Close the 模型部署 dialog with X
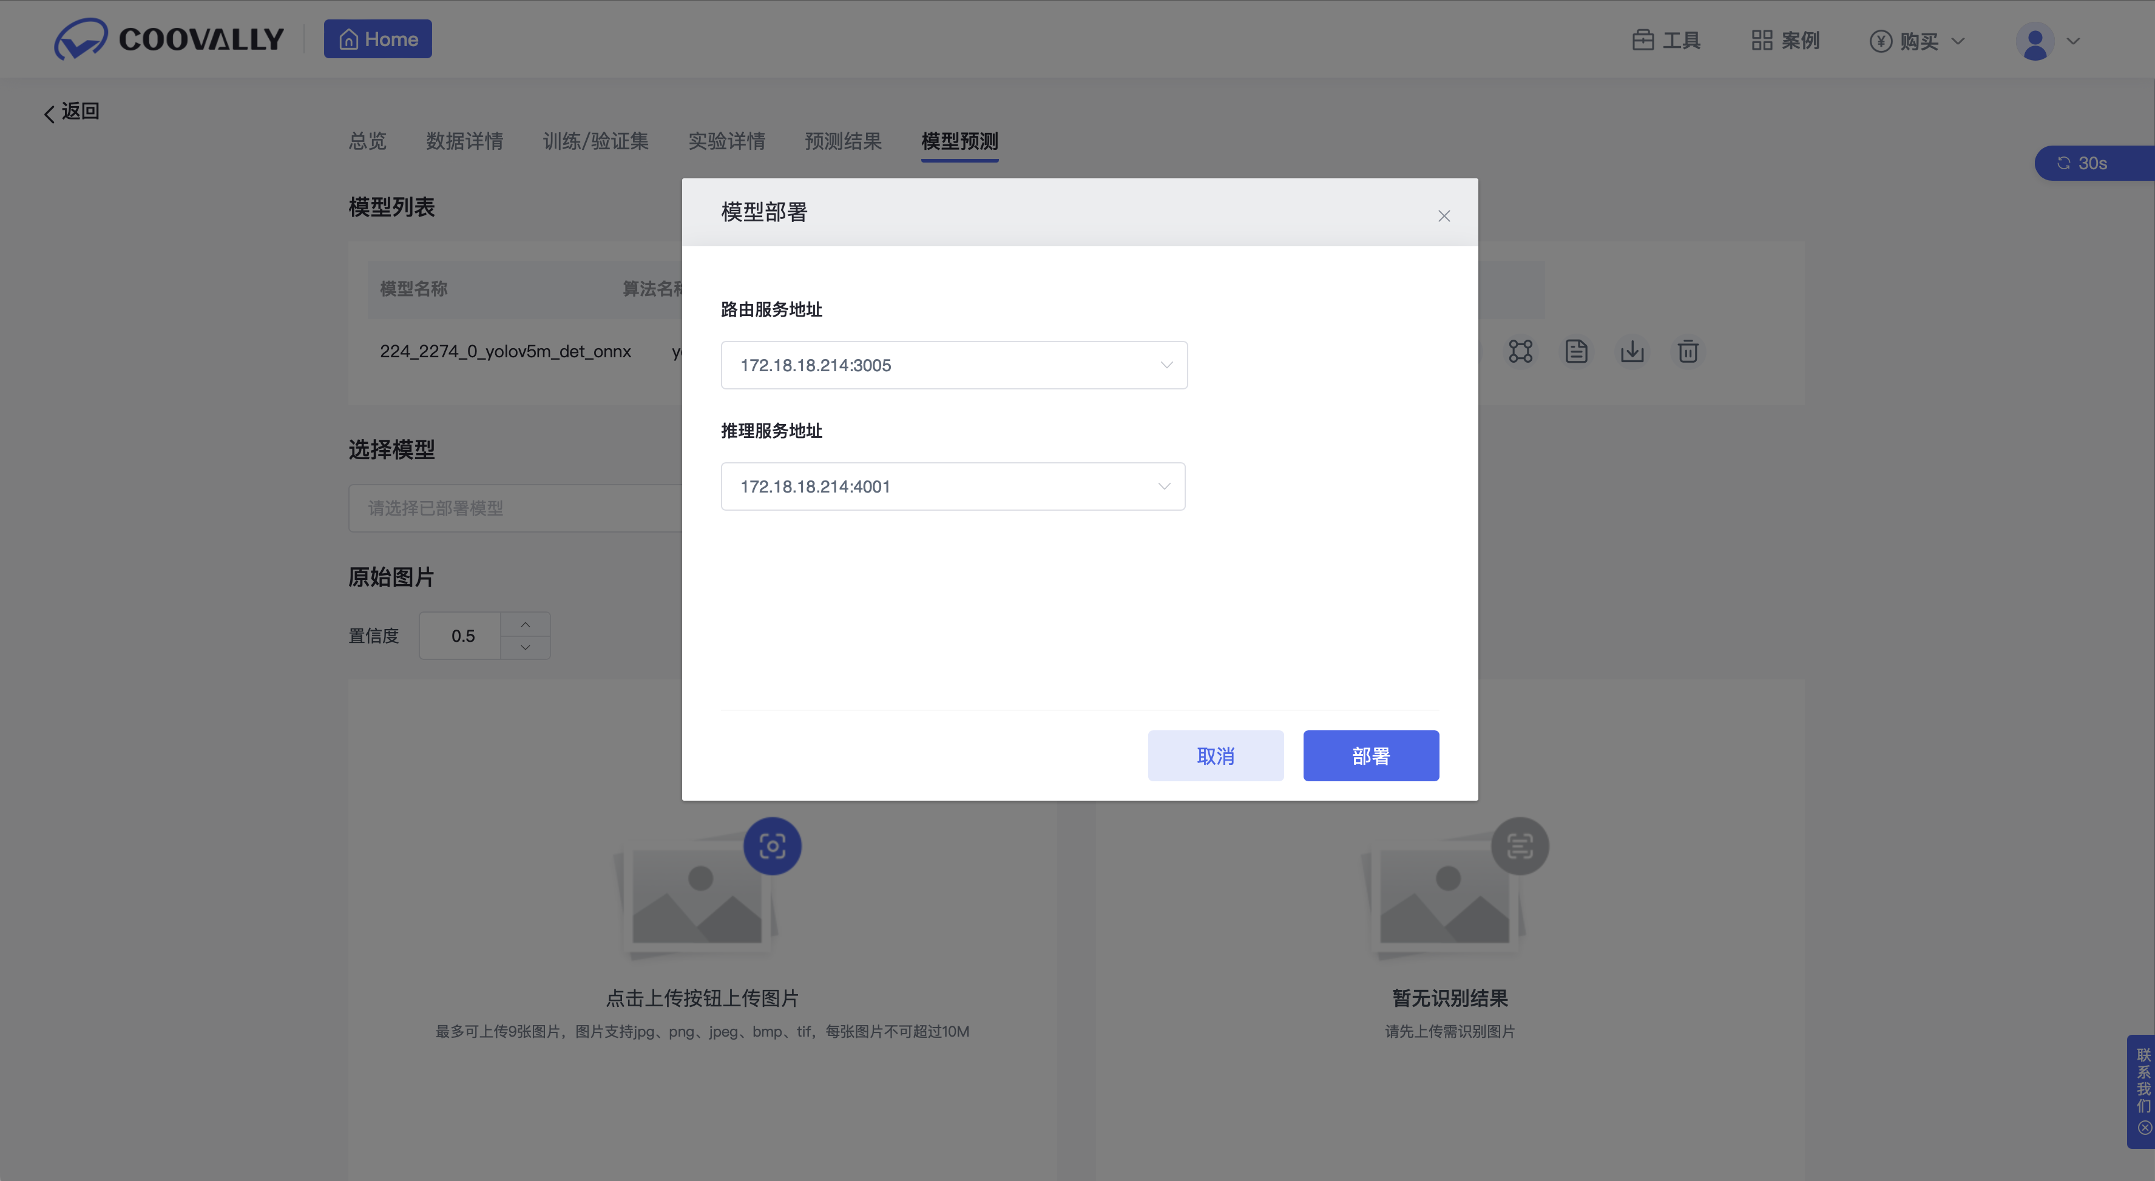 coord(1444,216)
